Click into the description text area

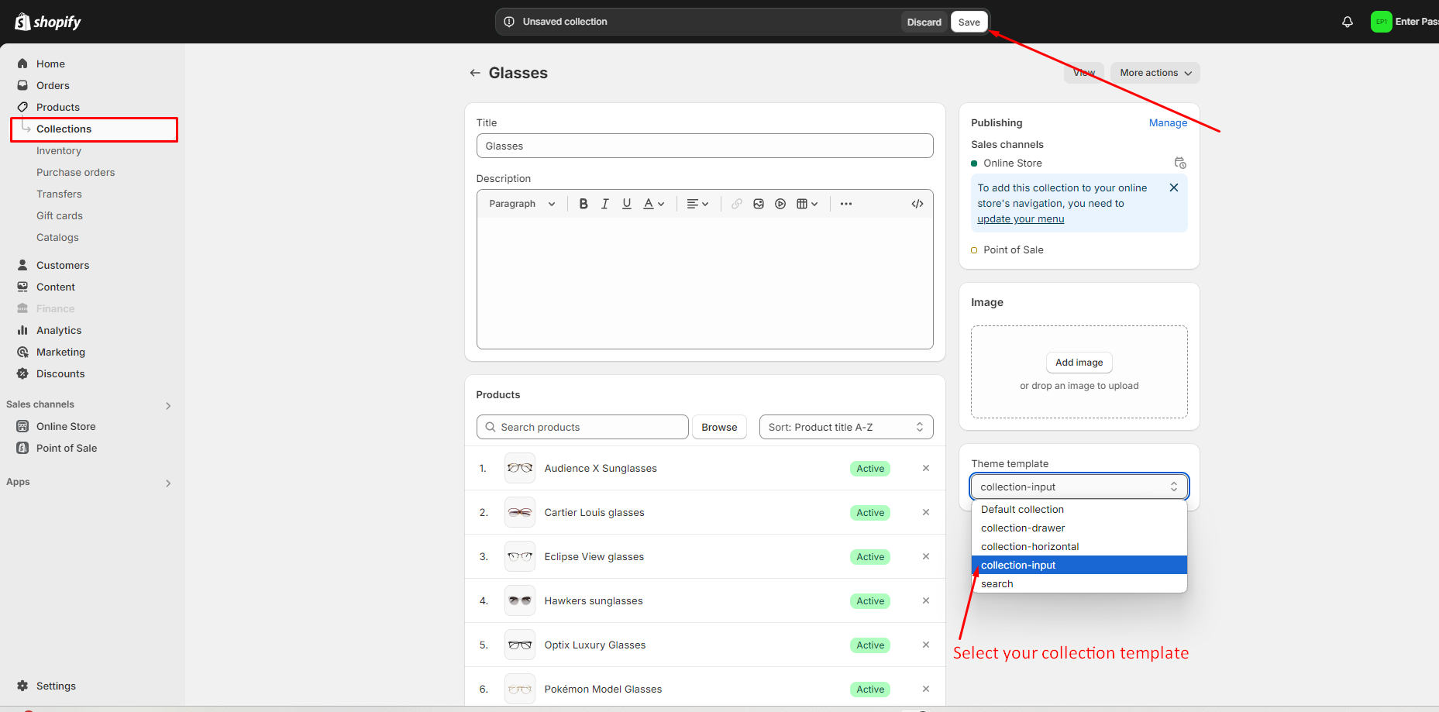click(x=704, y=283)
